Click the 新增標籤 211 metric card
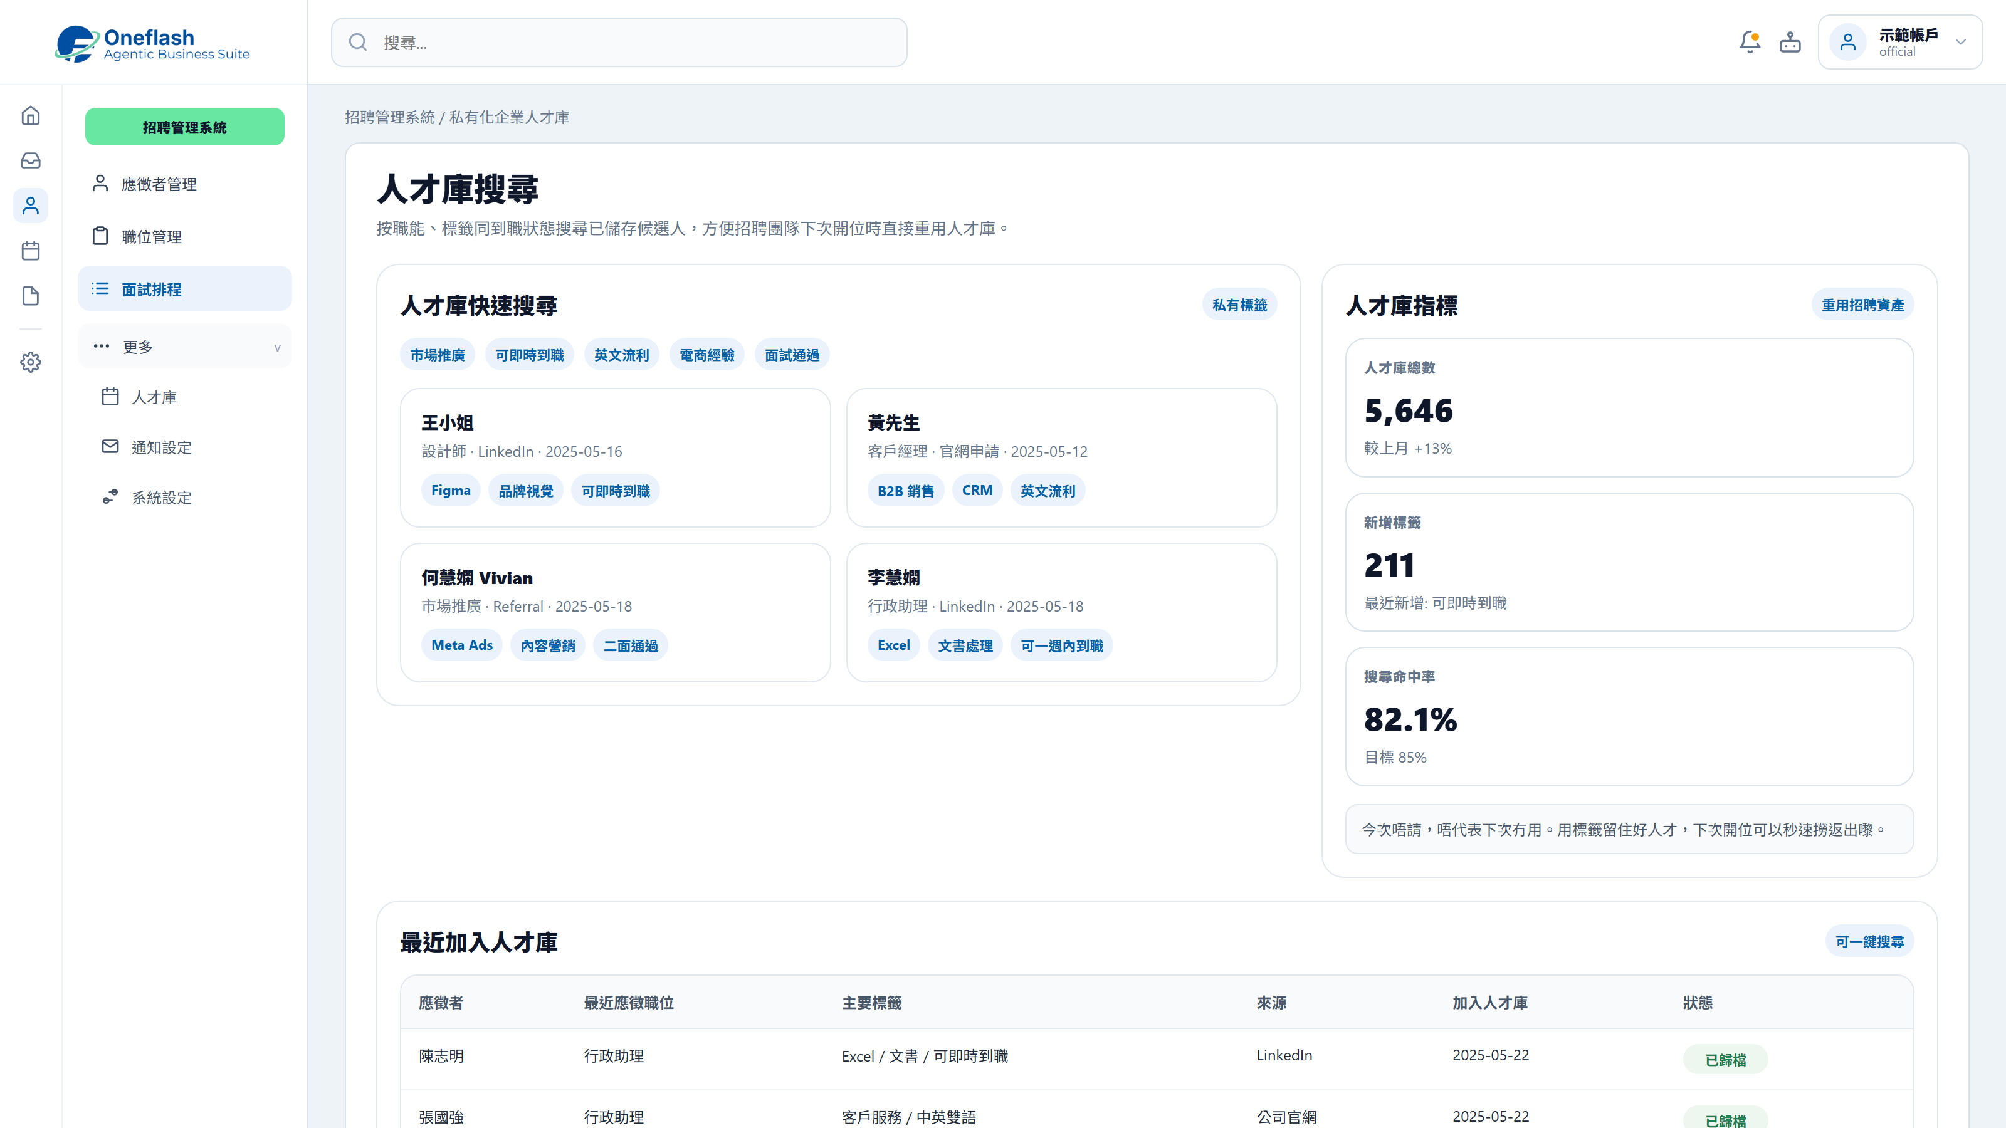This screenshot has width=2006, height=1128. coord(1629,562)
